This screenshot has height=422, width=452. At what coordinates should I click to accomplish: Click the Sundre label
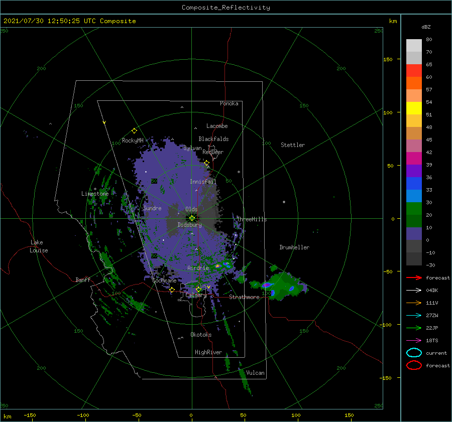pyautogui.click(x=152, y=208)
